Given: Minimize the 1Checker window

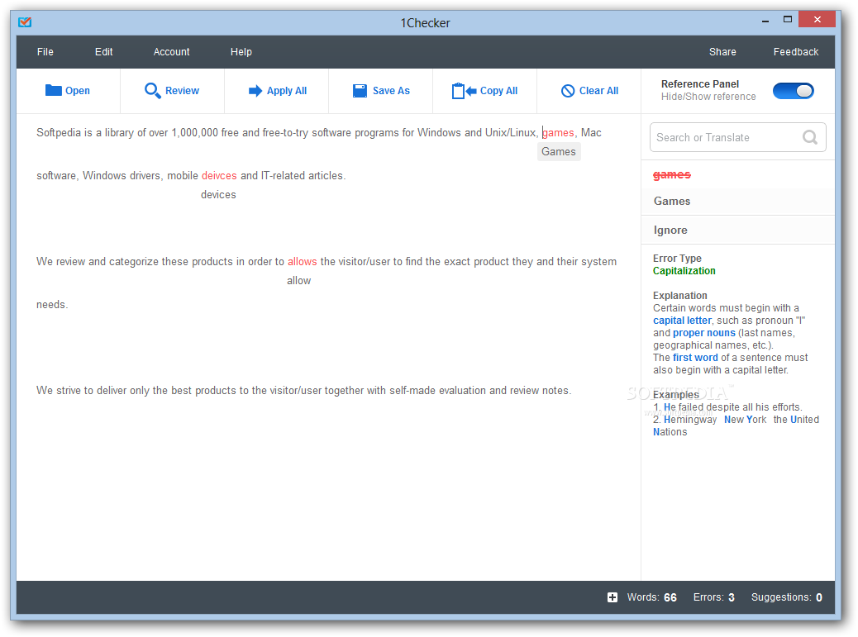Looking at the screenshot, I should pos(765,20).
